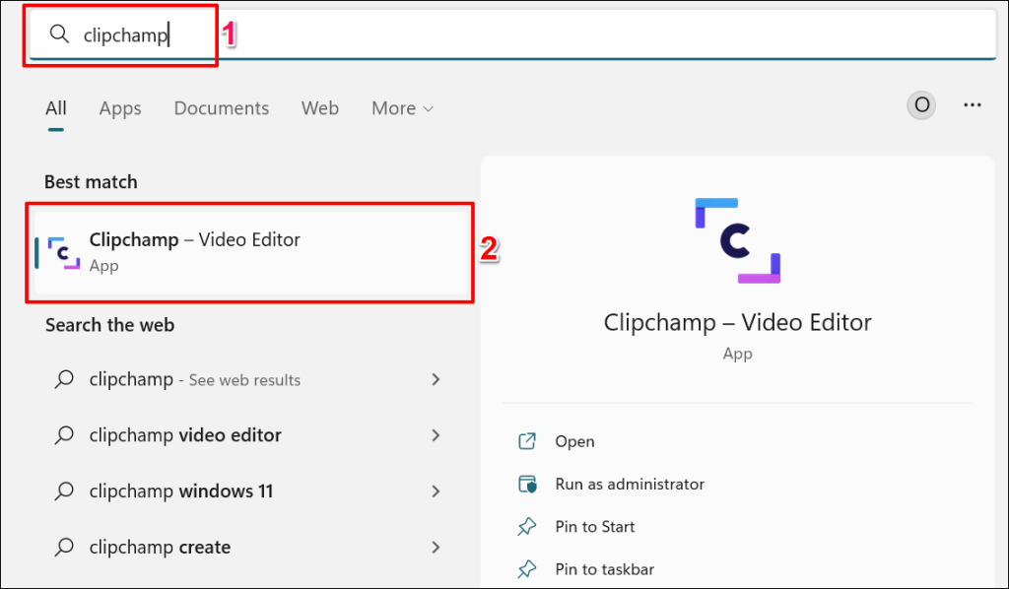1009x589 pixels.
Task: Click the user account avatar O
Action: [921, 104]
